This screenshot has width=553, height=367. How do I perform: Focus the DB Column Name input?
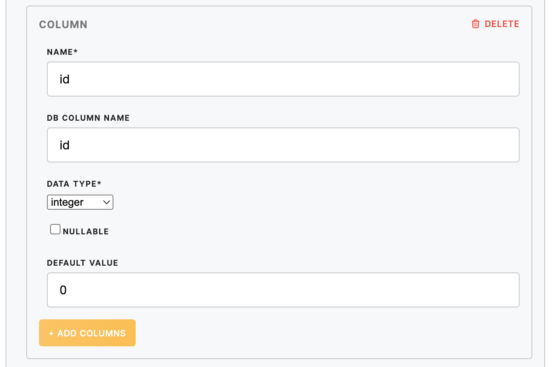tap(283, 145)
